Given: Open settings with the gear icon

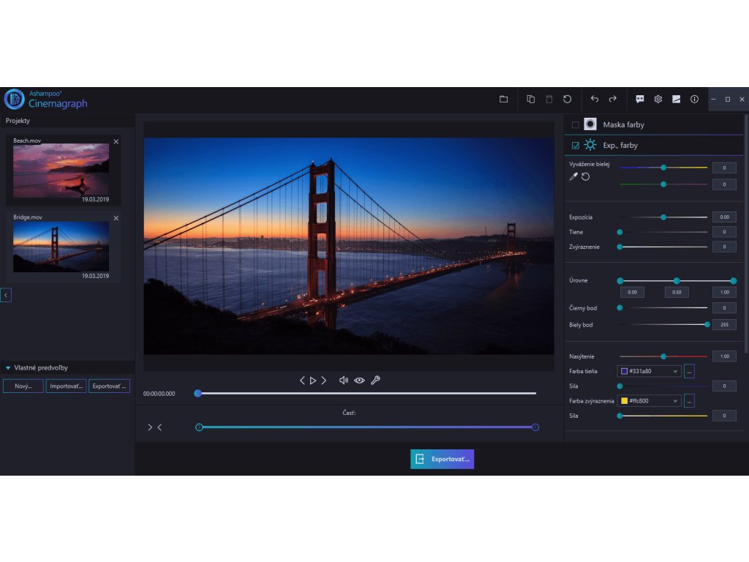Looking at the screenshot, I should (x=658, y=99).
